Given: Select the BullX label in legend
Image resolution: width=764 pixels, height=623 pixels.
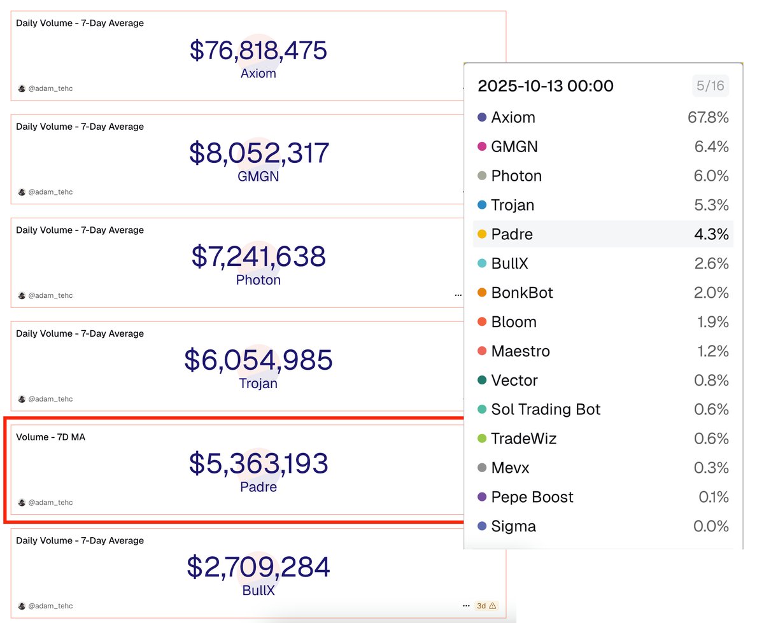Looking at the screenshot, I should click(x=510, y=263).
